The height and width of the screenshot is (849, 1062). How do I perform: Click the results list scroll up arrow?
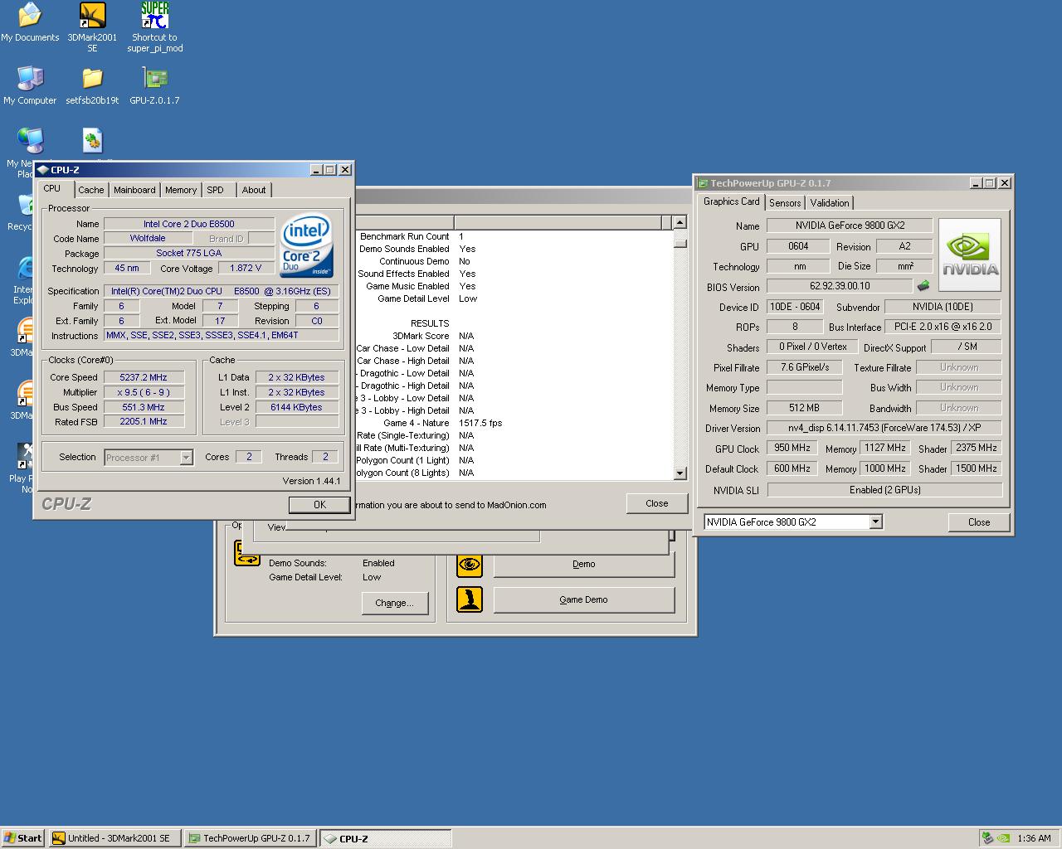pos(680,222)
